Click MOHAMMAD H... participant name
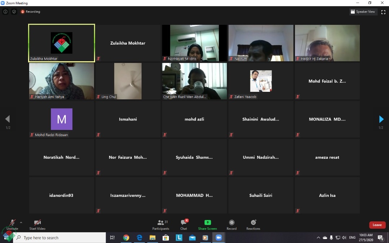This screenshot has width=389, height=243. click(x=194, y=195)
